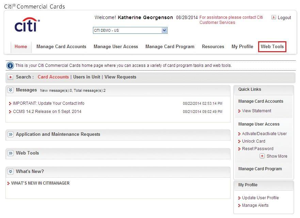Screen dimensions: 300x218
Task: Click the Quick Links panel header
Action: click(x=264, y=90)
